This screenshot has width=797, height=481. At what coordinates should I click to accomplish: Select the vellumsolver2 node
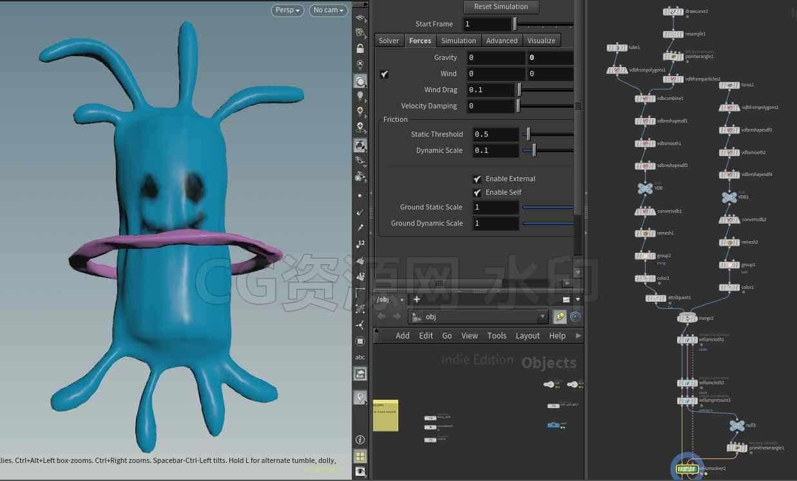click(687, 469)
